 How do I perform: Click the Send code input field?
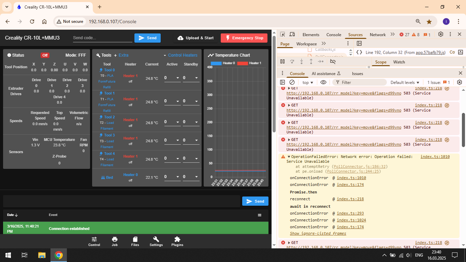(102, 38)
